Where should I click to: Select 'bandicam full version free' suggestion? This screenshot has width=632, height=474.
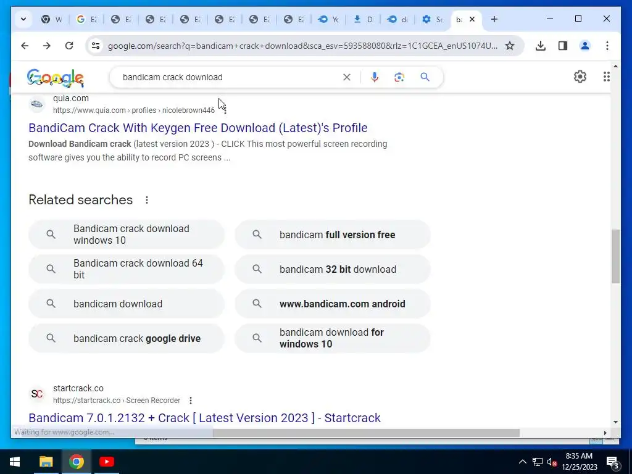[333, 235]
